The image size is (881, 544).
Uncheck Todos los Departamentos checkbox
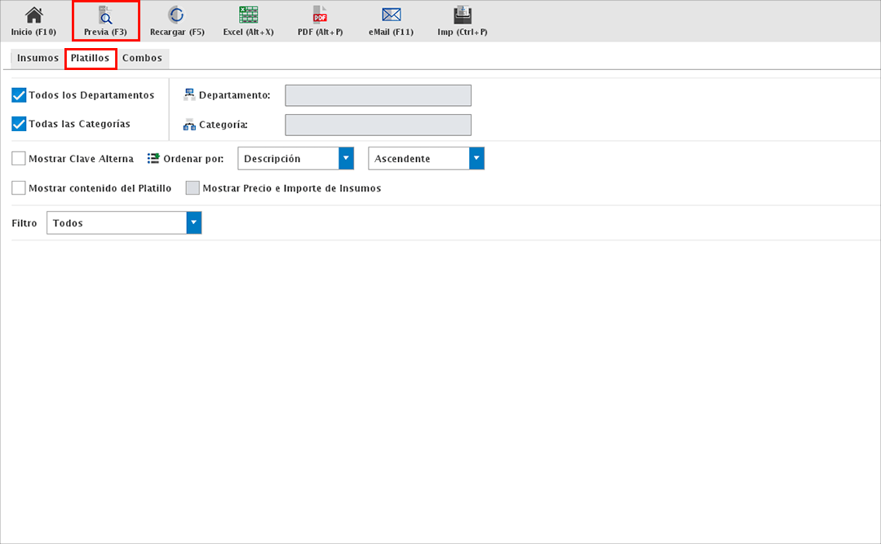click(x=20, y=95)
